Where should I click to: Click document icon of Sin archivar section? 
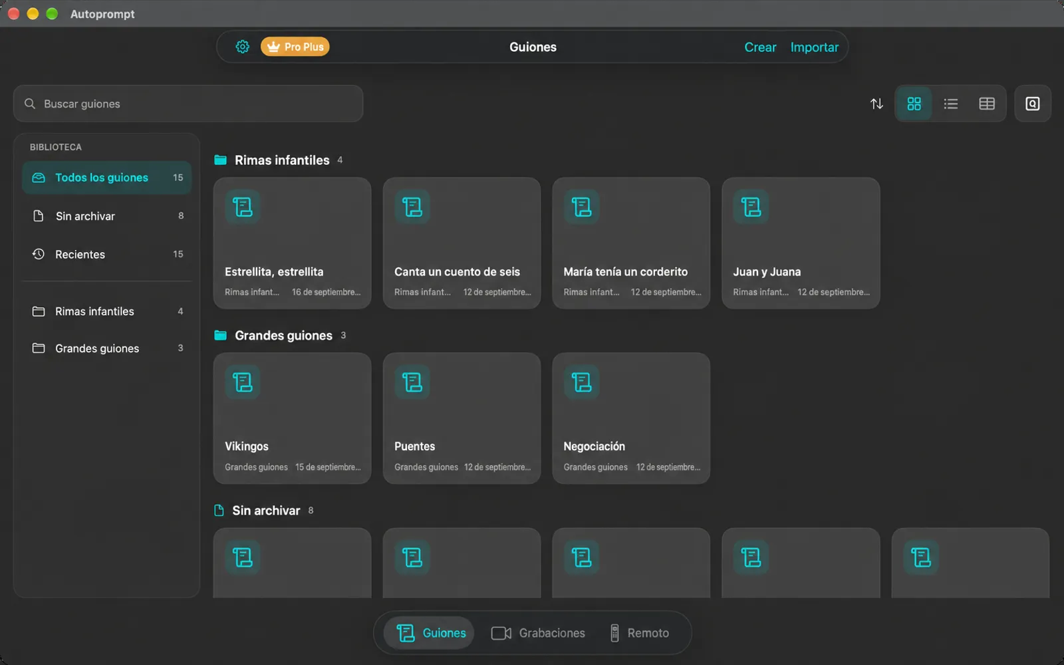[219, 511]
